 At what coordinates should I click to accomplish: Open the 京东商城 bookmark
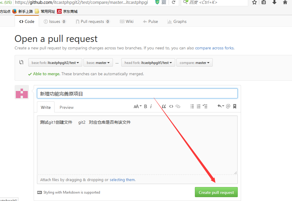pyautogui.click(x=67, y=11)
